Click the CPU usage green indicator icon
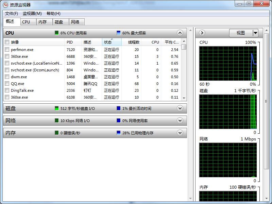Viewport: 272px width, 204px height. click(x=56, y=33)
